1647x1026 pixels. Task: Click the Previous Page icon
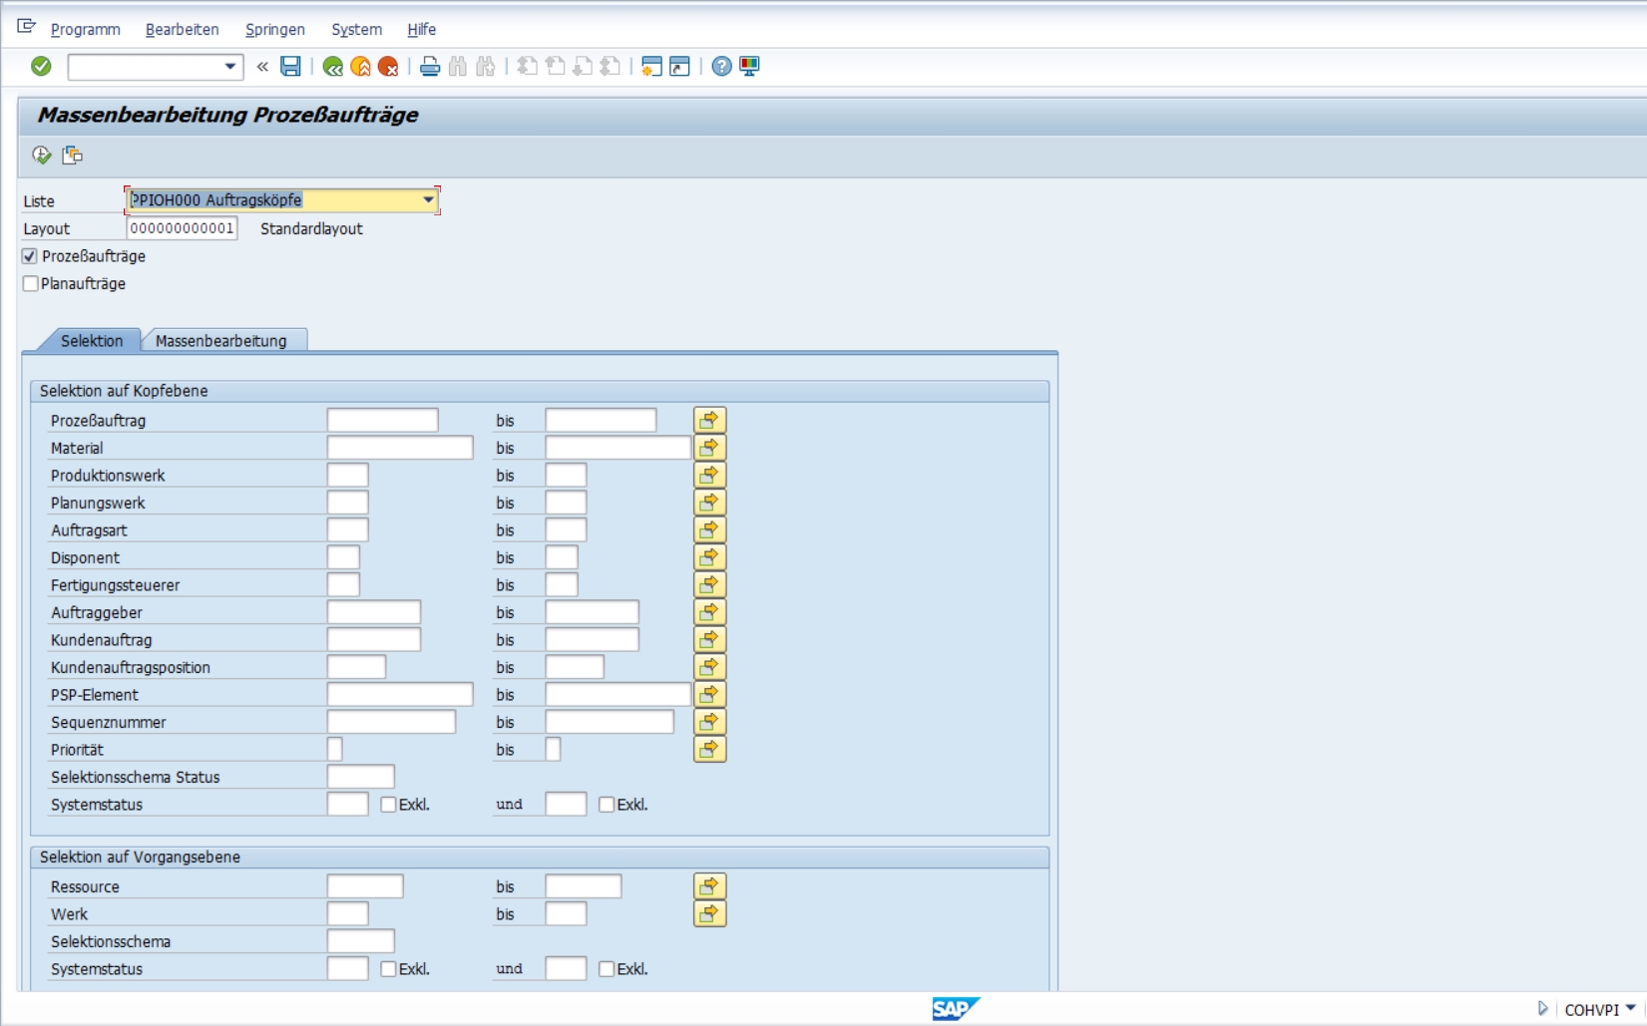tap(556, 66)
